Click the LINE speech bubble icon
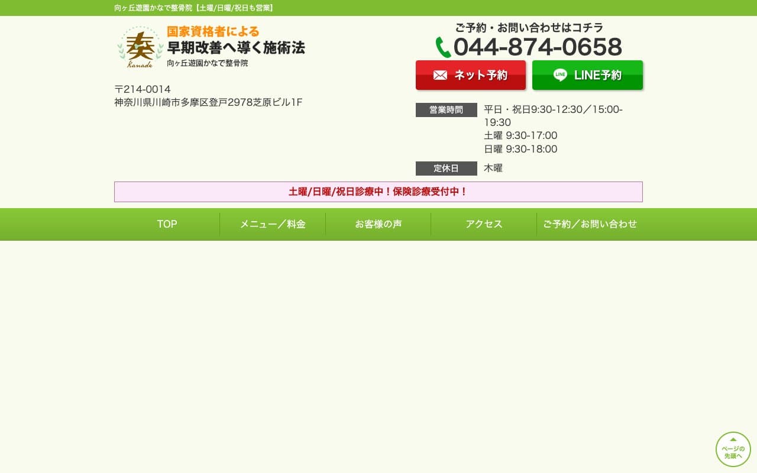Screen dimensions: 757x473 click(x=559, y=75)
